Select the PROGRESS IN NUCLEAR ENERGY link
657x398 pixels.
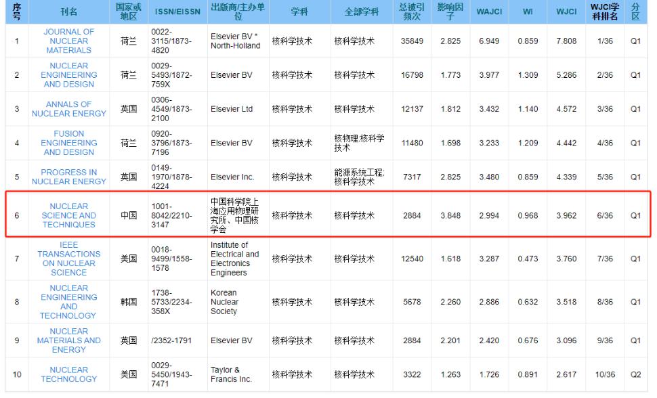[x=68, y=177]
